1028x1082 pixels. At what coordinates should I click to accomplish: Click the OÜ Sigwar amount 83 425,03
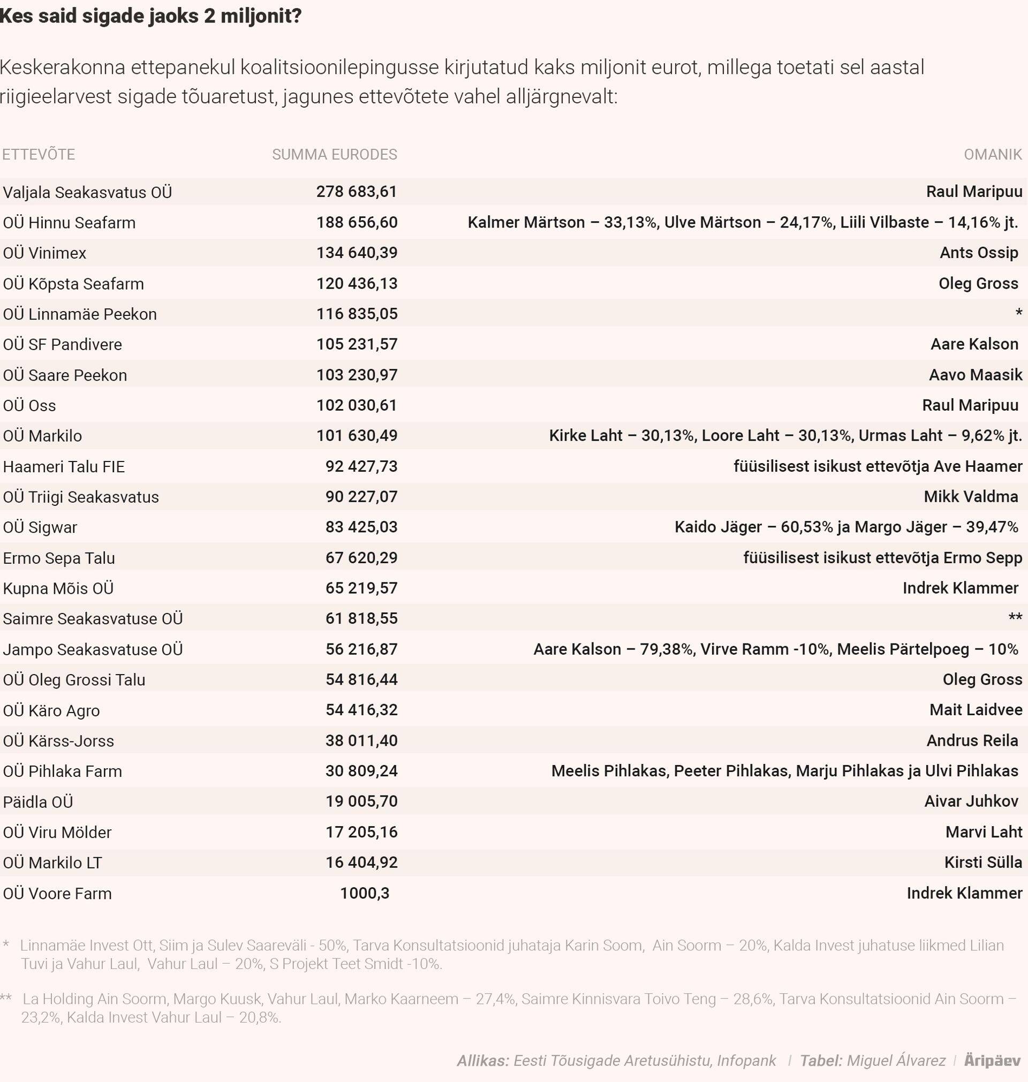tap(361, 527)
